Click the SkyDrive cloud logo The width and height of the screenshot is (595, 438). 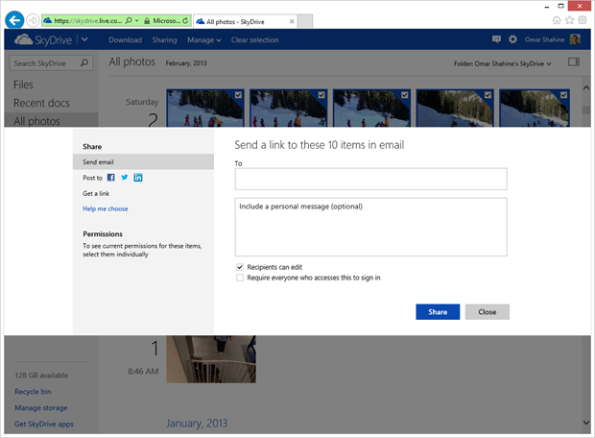coord(41,39)
